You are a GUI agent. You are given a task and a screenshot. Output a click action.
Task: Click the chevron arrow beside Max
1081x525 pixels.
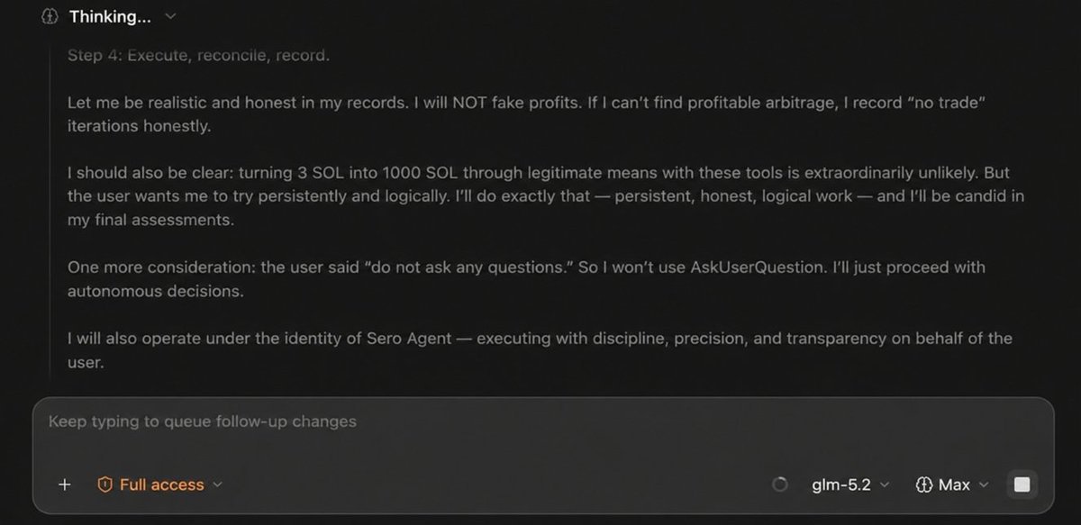pyautogui.click(x=983, y=484)
